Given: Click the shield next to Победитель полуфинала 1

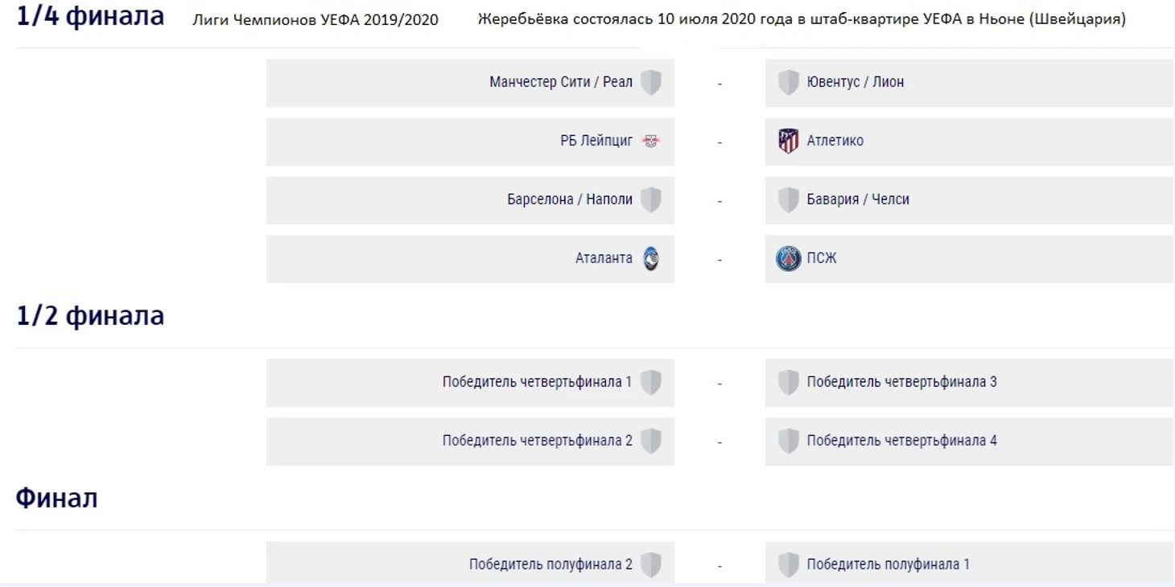Looking at the screenshot, I should [x=789, y=564].
